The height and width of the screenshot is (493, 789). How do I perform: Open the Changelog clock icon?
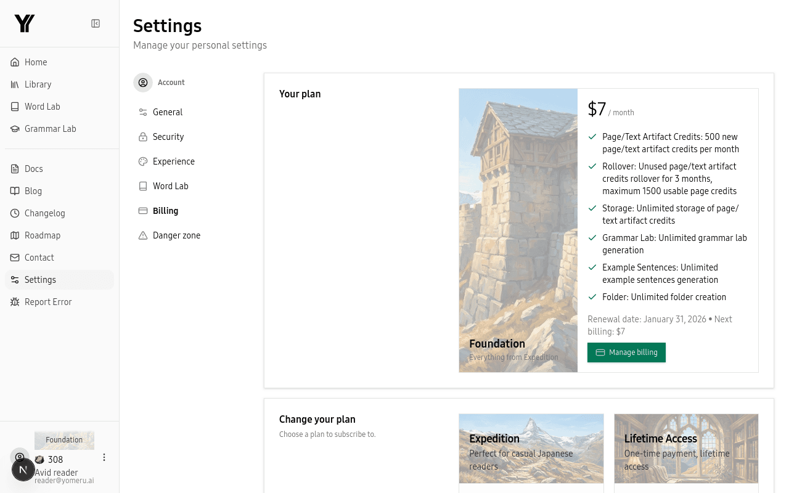15,213
